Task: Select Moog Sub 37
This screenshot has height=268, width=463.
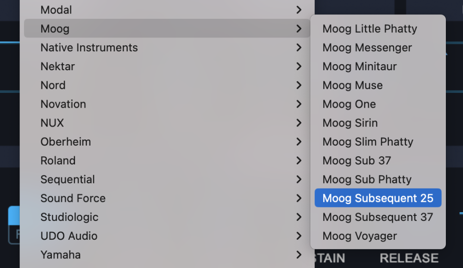Action: point(357,161)
